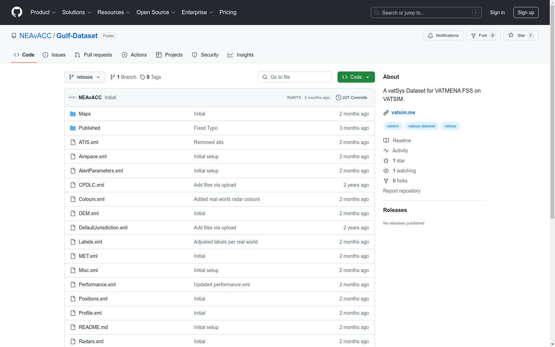Viewport: 555px width, 347px height.
Task: Go to the GitHub homepage logo
Action: (17, 12)
